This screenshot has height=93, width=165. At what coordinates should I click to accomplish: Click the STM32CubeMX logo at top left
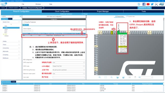point(4,4)
